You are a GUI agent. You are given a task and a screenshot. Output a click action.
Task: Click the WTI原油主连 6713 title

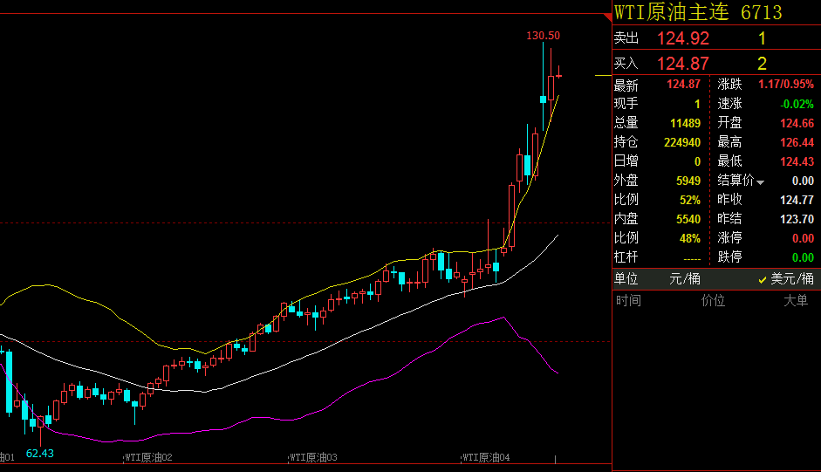[x=698, y=12]
